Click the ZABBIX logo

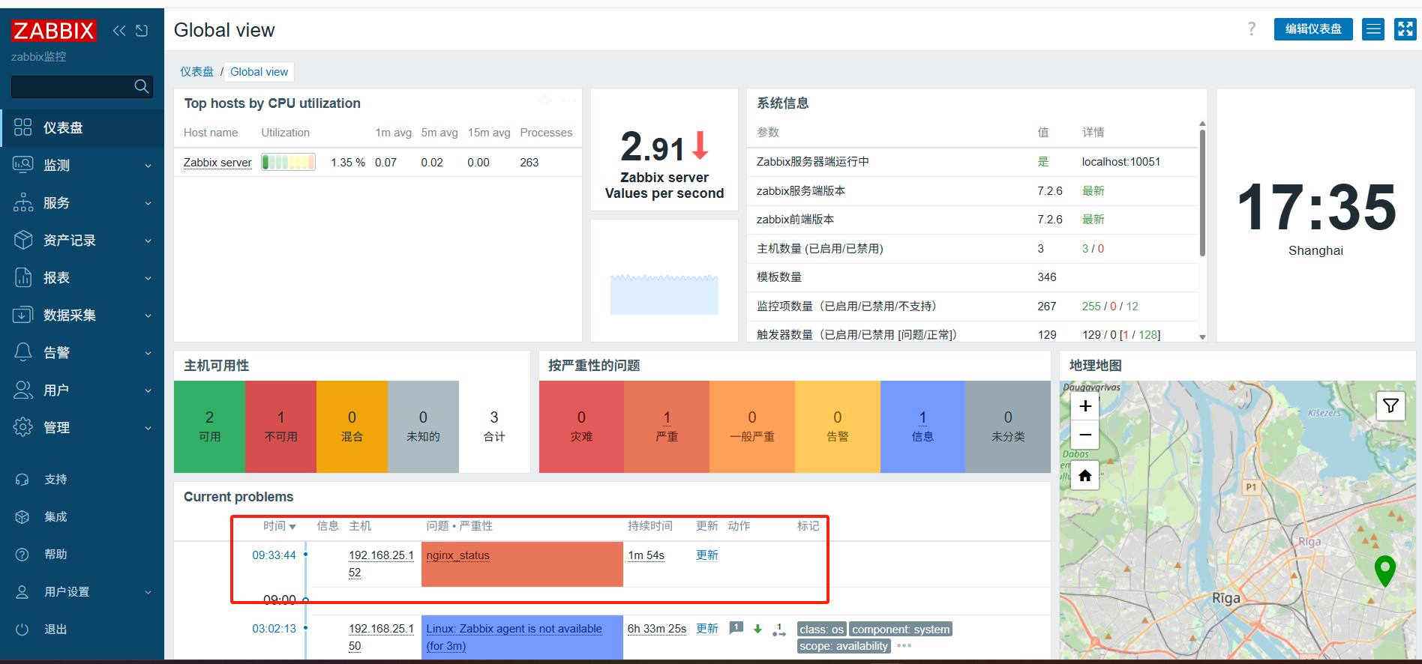(54, 31)
